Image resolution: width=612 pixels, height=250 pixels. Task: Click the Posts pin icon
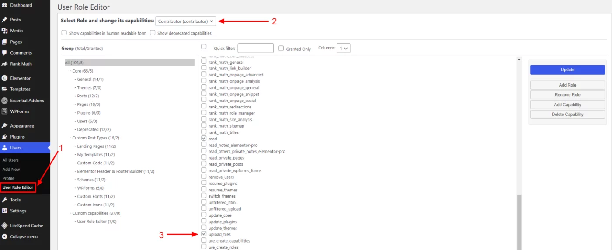click(4, 20)
